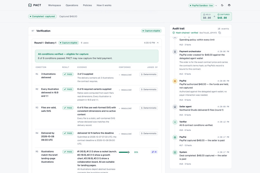
Task: Click the #12 · 3 facts link
Action: tap(185, 45)
